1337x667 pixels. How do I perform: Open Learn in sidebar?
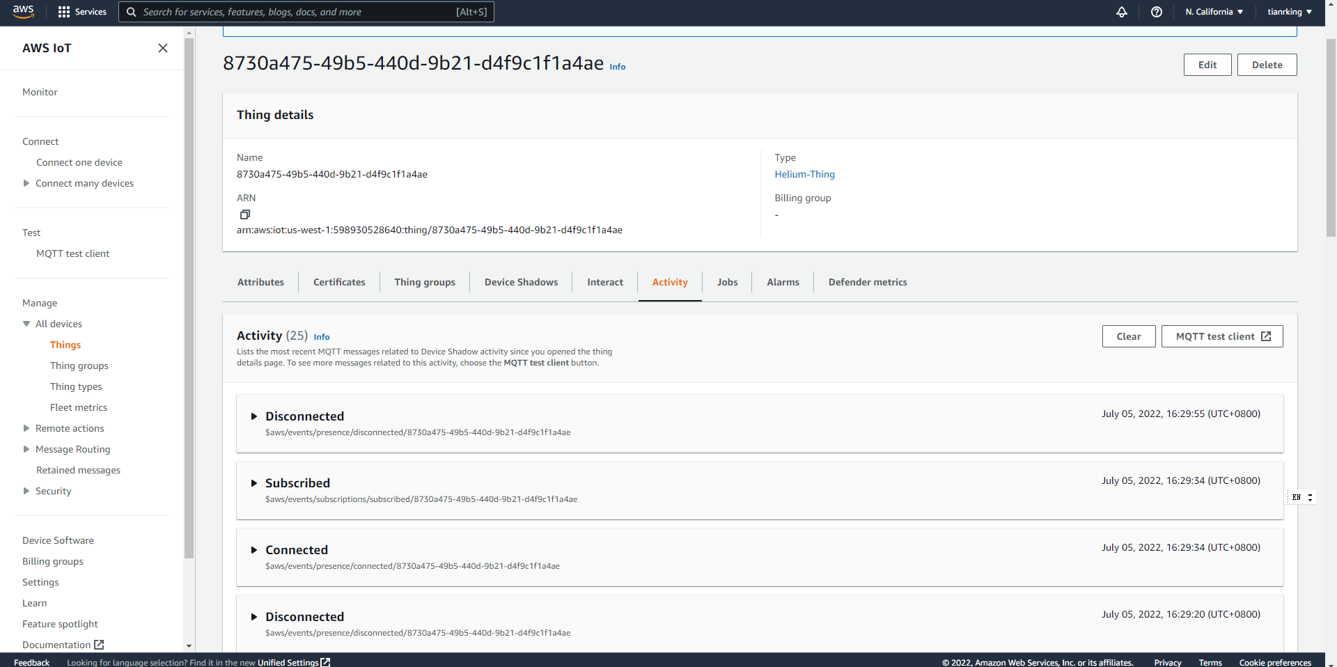(35, 603)
